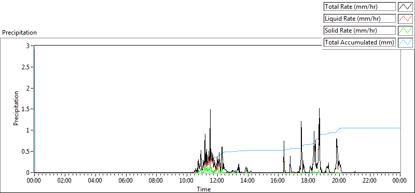The height and width of the screenshot is (193, 415).
Task: Click the vertical Precipitation y-axis title
Action: tap(16, 108)
